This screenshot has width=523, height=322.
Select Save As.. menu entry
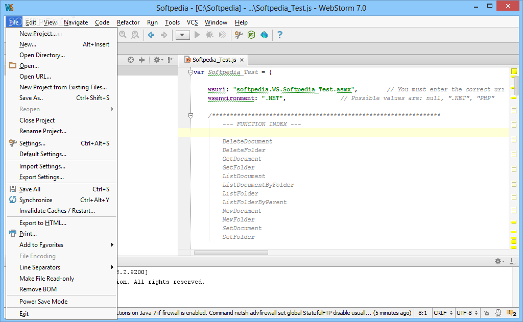62,97
